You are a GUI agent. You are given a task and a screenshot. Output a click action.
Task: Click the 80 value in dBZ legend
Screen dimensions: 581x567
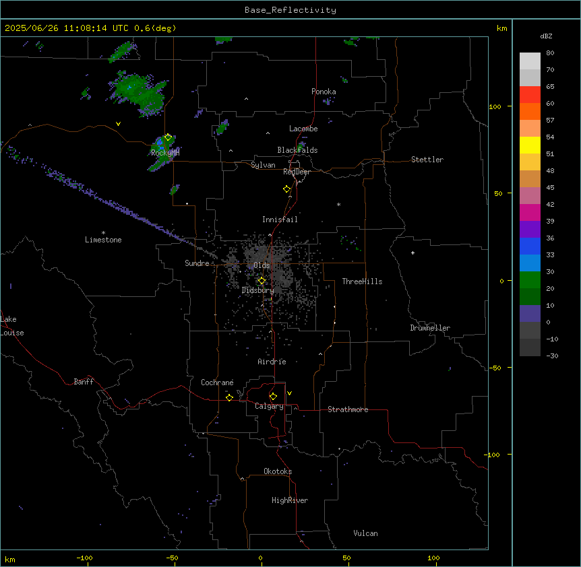point(550,53)
